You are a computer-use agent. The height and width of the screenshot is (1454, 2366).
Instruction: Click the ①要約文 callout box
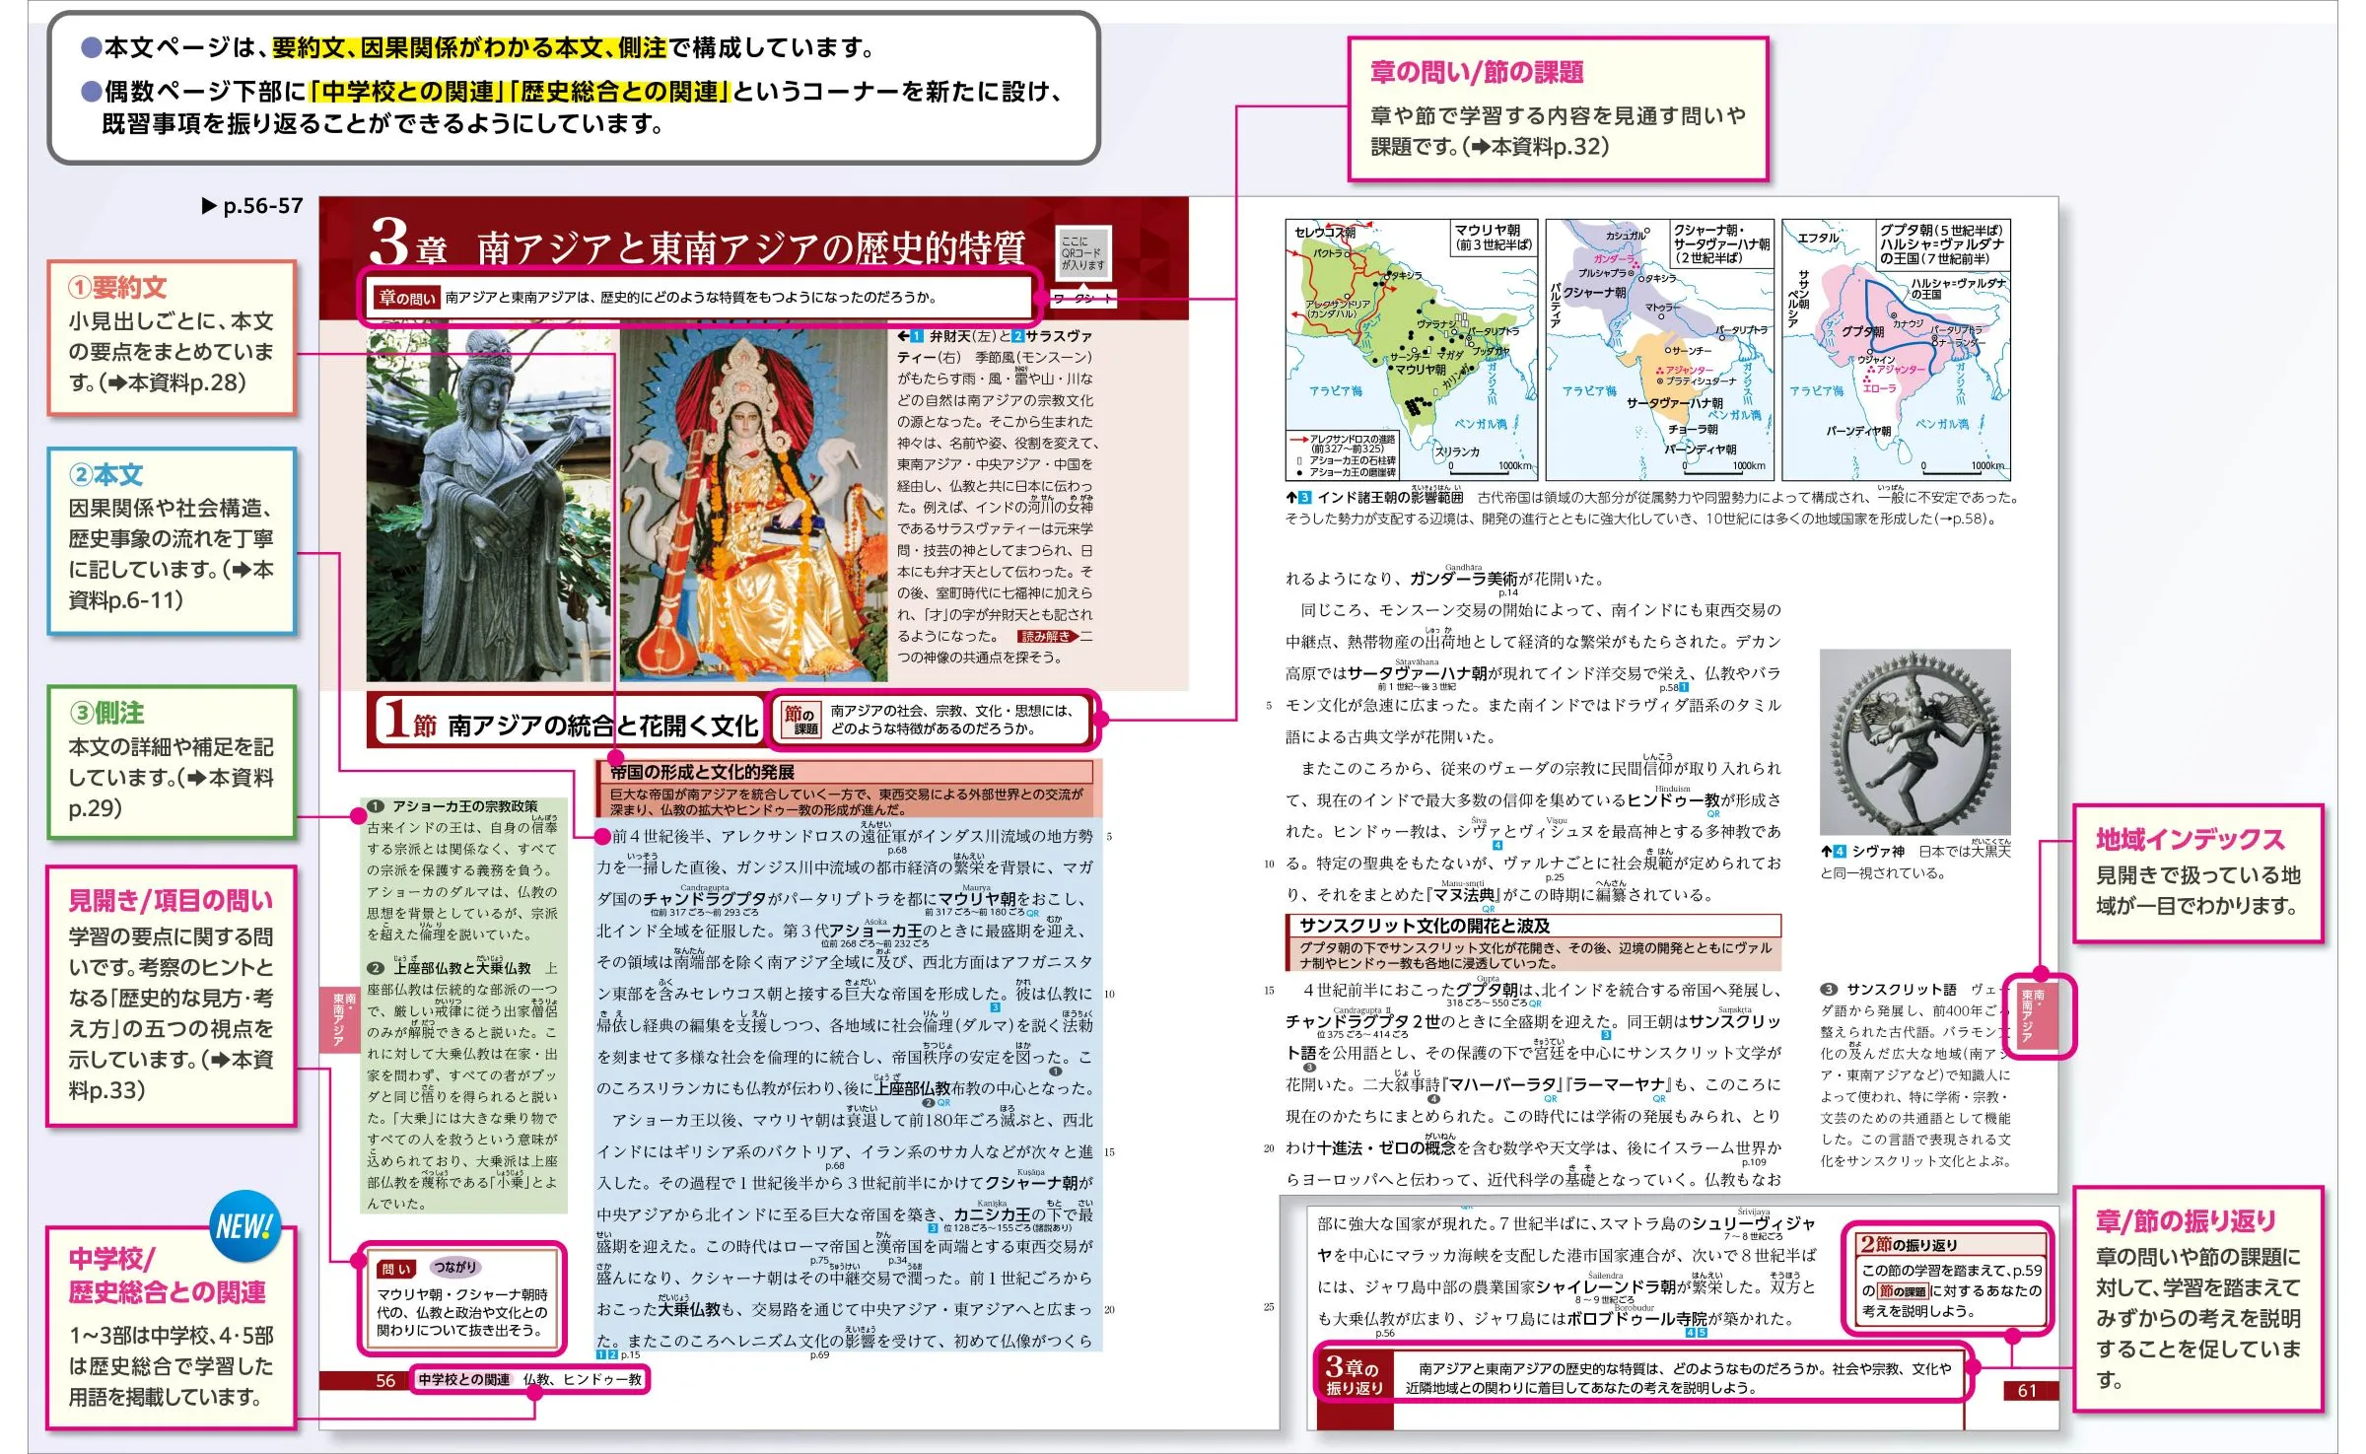tap(172, 336)
